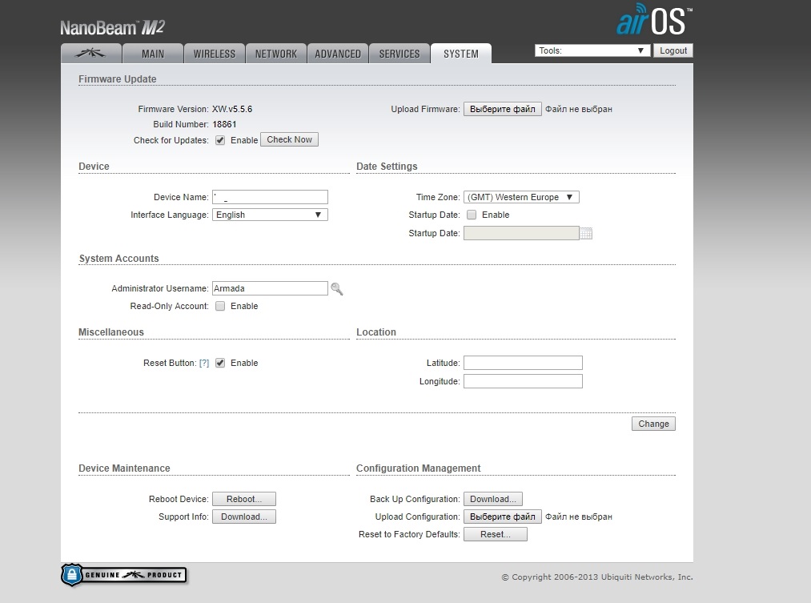
Task: Download the Support Info file
Action: pos(244,517)
